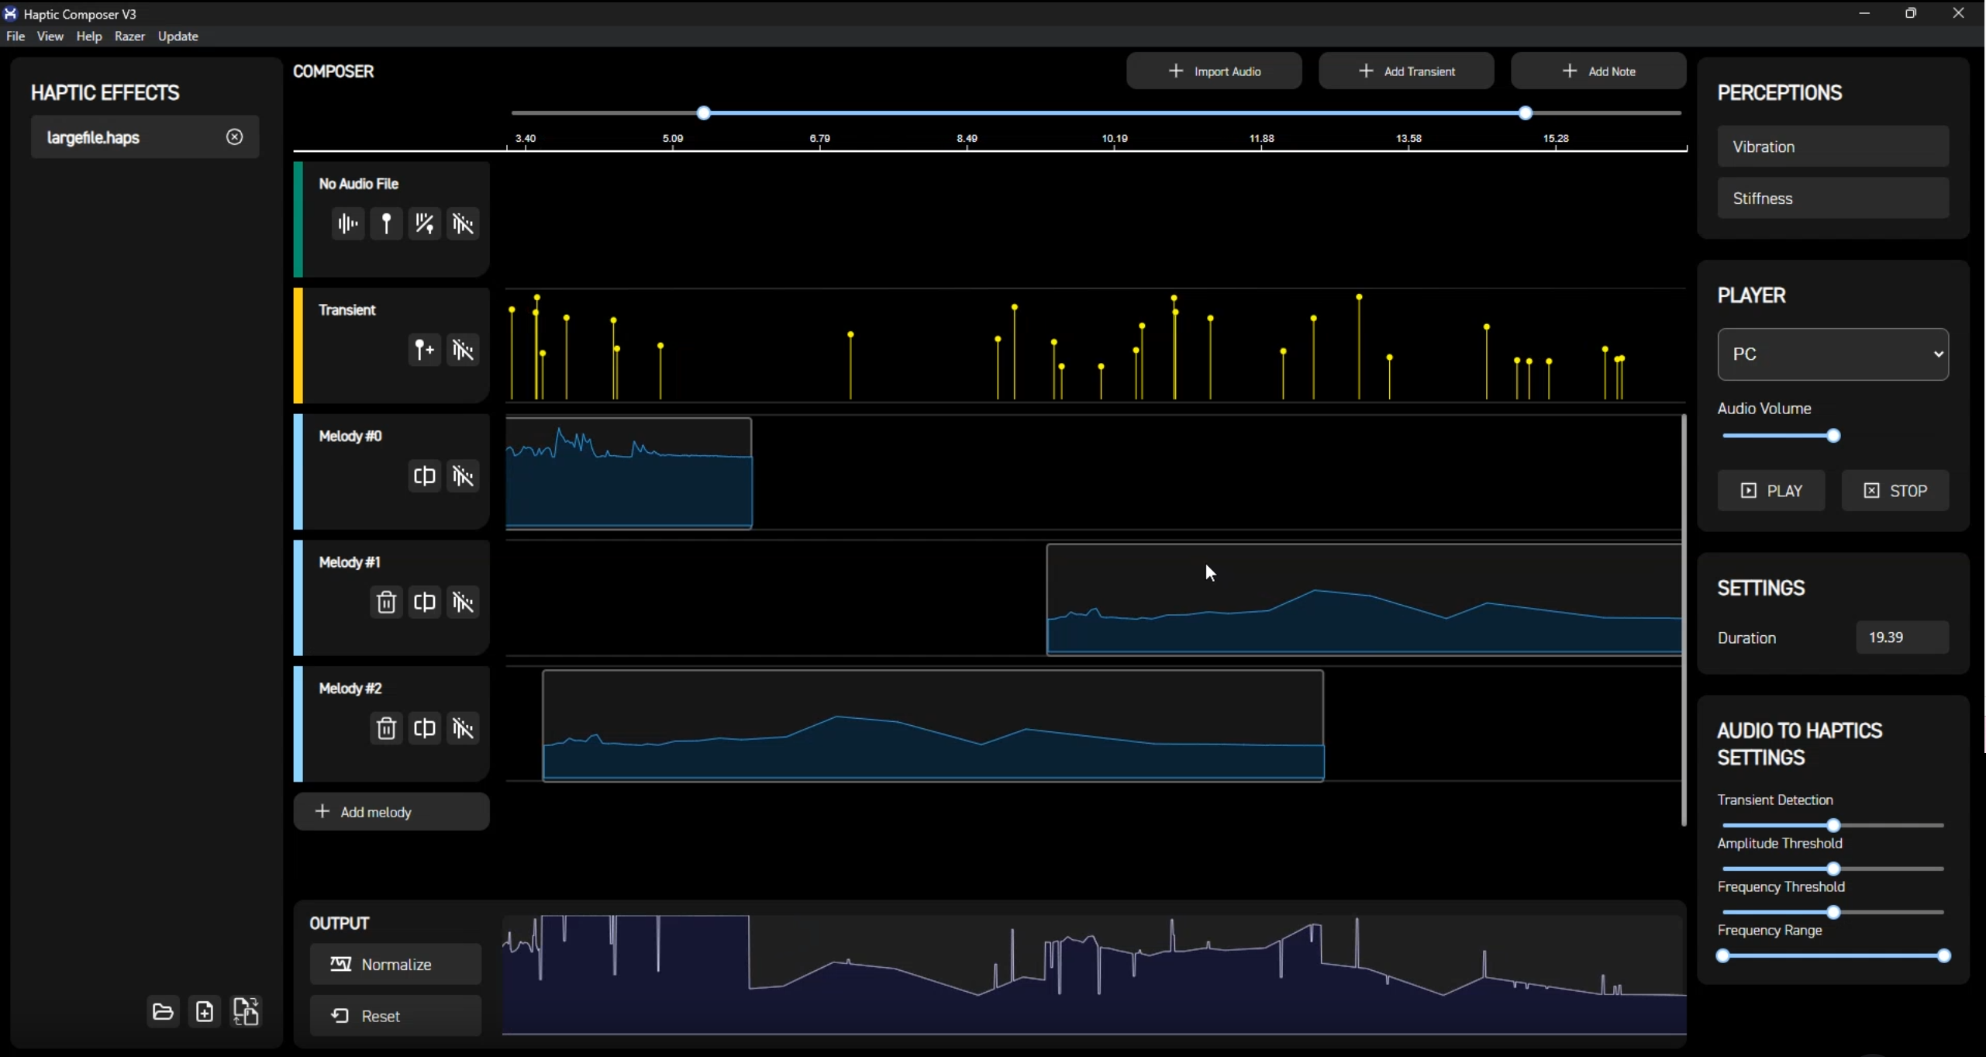
Task: Click the split icon on Melody #2 track
Action: 424,729
